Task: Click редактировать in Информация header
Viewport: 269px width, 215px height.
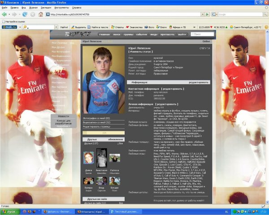Action: pyautogui.click(x=199, y=82)
